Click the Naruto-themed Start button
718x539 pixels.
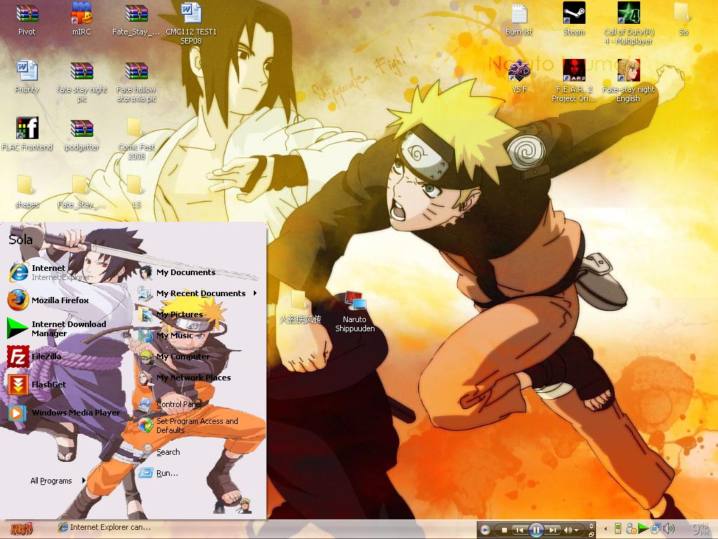coord(22,528)
